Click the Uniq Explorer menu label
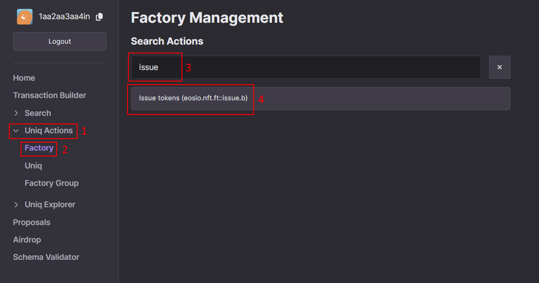Image resolution: width=539 pixels, height=283 pixels. 50,205
